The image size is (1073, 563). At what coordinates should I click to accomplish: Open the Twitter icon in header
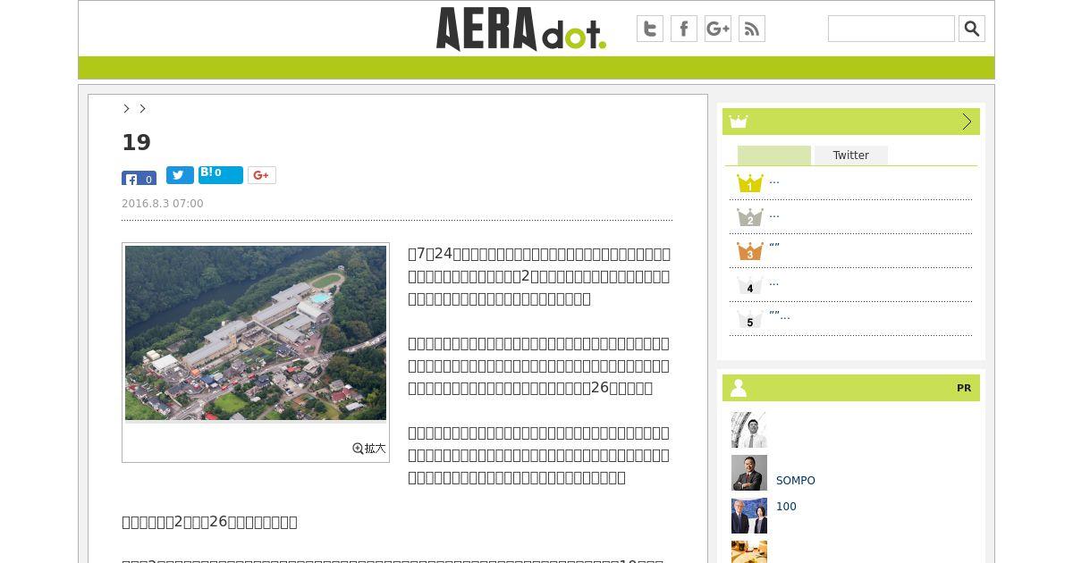pyautogui.click(x=650, y=29)
